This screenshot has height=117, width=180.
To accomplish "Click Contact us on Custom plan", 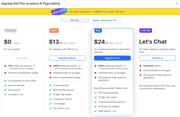I will tap(157, 58).
